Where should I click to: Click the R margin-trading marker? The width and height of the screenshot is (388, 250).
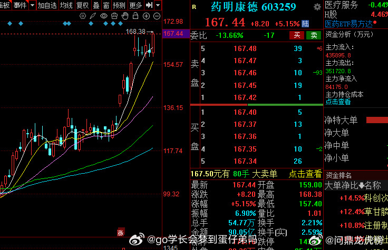click(194, 7)
